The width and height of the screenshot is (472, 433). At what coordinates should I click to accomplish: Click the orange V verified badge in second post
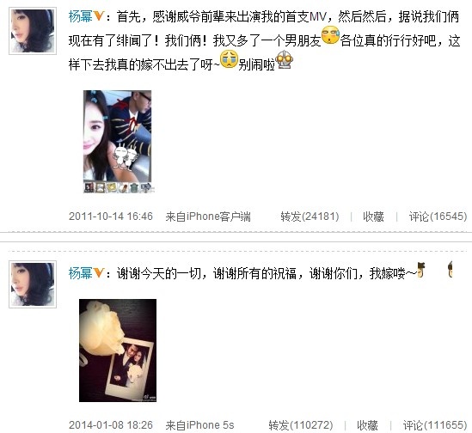(98, 272)
